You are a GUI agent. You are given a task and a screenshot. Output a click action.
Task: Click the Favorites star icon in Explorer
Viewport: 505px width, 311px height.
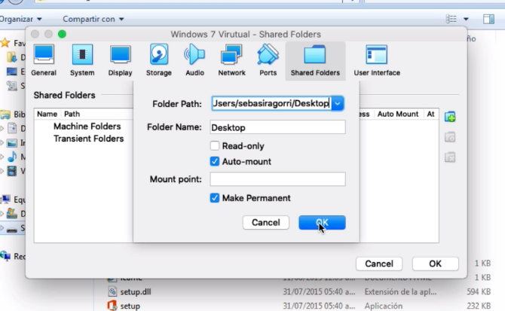(5, 42)
